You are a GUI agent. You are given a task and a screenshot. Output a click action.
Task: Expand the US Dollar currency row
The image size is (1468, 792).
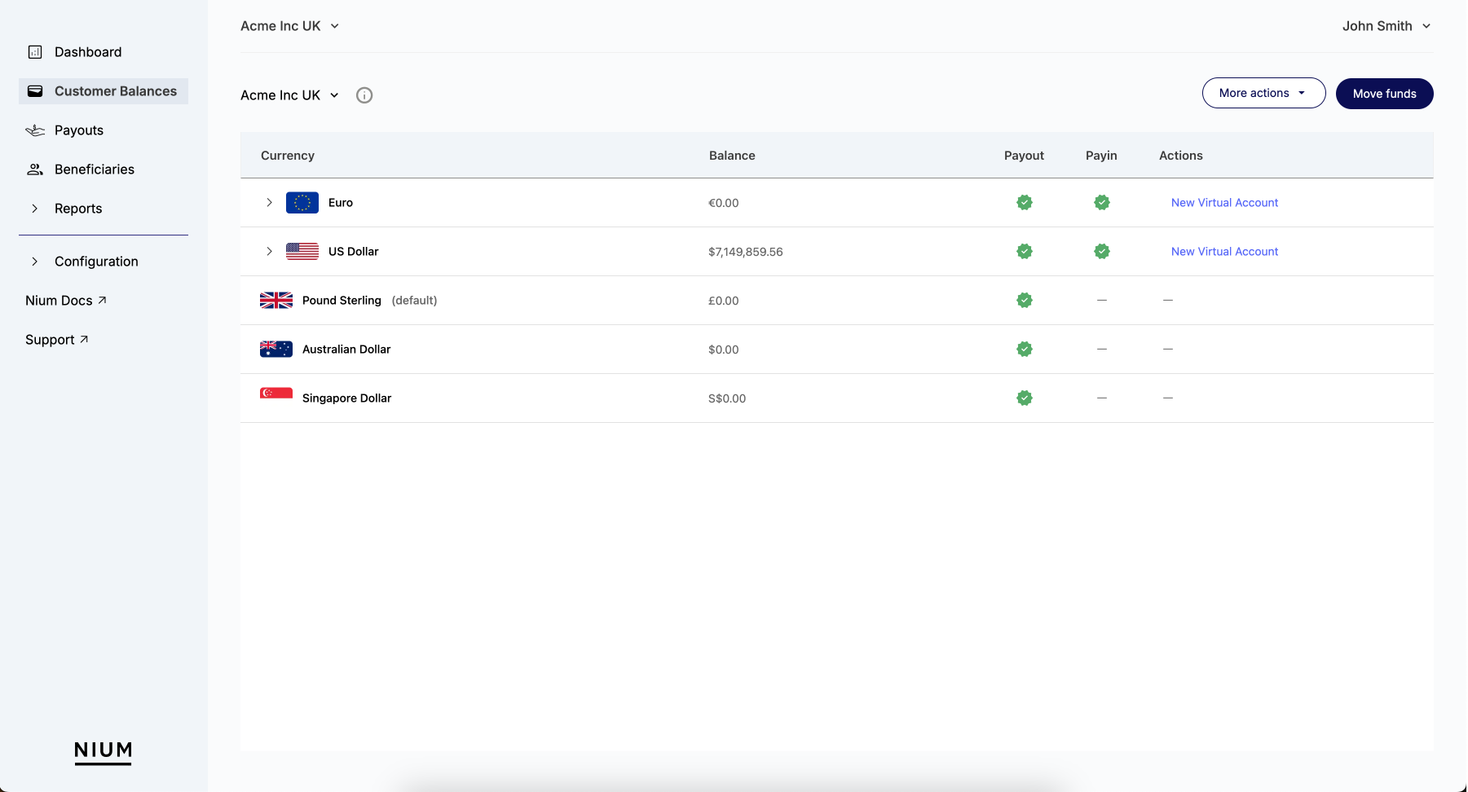(x=269, y=252)
